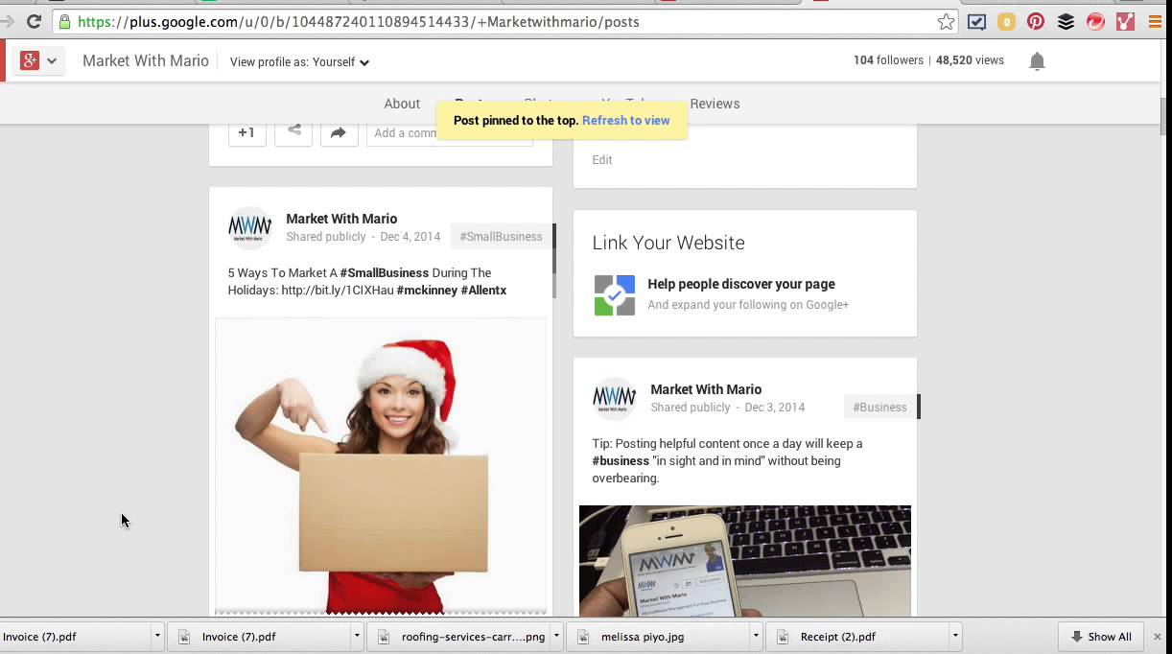The width and height of the screenshot is (1172, 654).
Task: Click the +1 button on the post
Action: [246, 133]
